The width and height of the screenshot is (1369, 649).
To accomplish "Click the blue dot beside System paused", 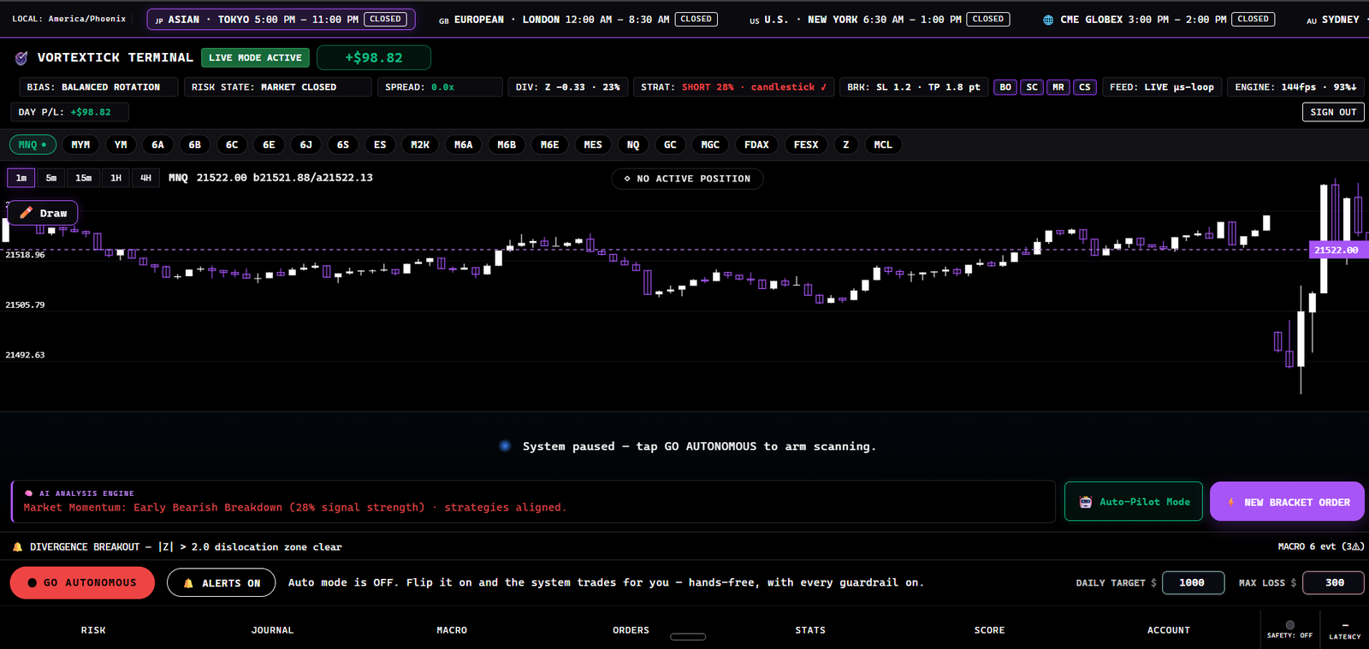I will (x=505, y=445).
